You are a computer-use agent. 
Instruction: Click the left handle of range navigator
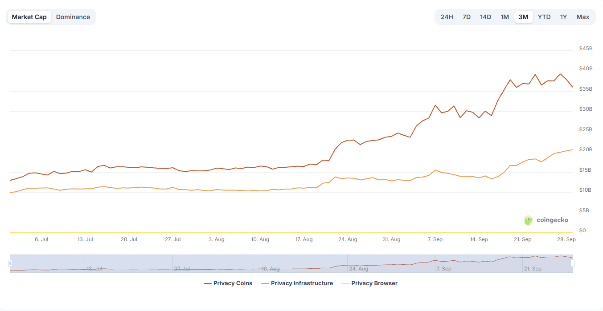click(x=10, y=263)
